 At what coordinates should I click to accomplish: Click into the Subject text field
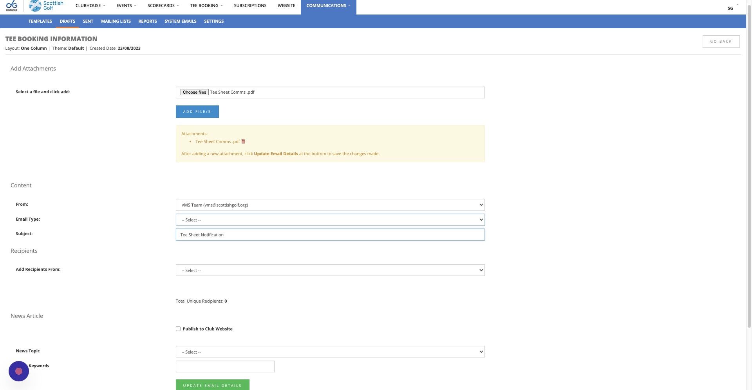(x=330, y=235)
